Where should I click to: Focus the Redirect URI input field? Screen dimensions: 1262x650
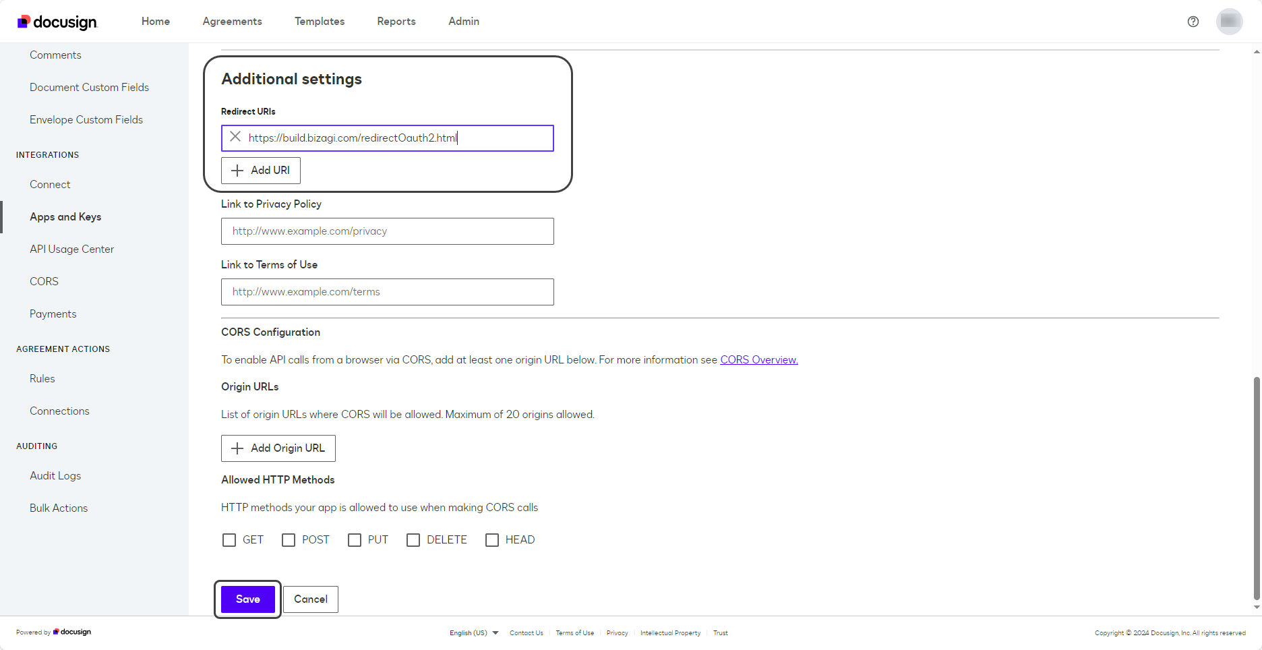point(388,138)
